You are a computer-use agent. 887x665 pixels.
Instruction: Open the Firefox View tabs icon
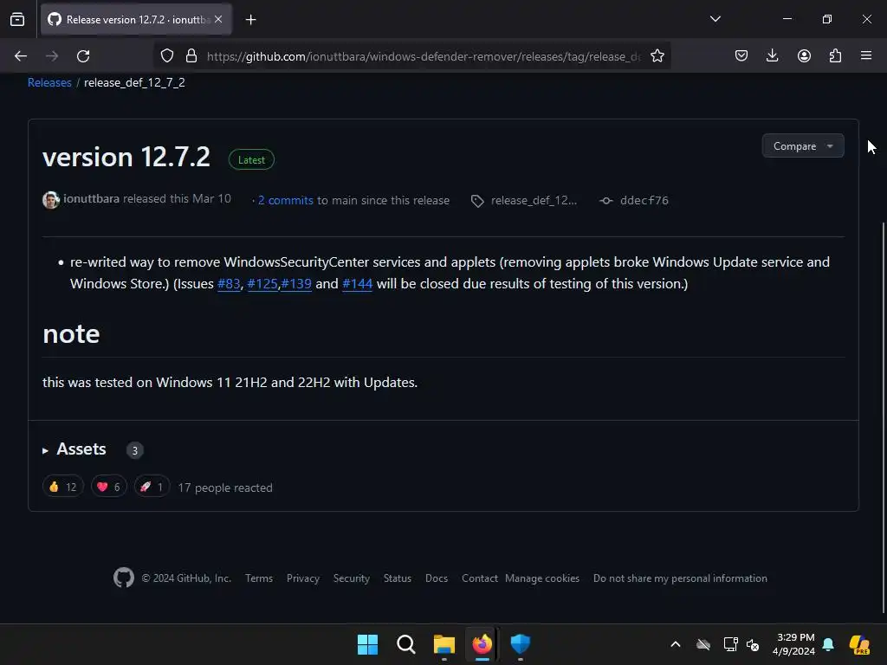17,19
